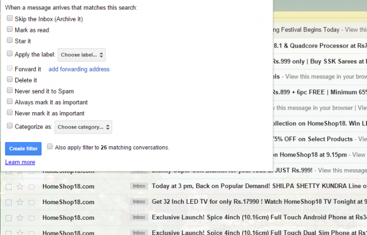Star the Spice Dual Sim Phone email
The height and width of the screenshot is (235, 367).
click(x=20, y=231)
